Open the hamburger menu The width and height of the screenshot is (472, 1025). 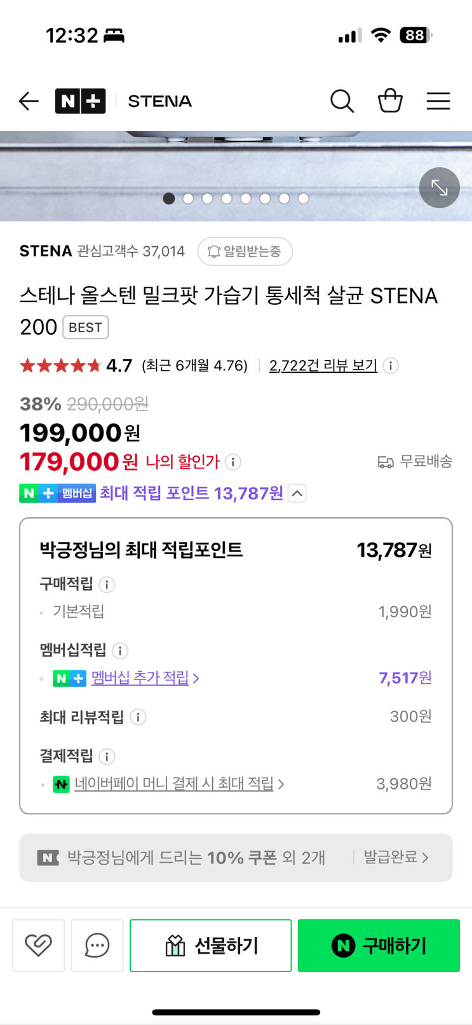tap(438, 101)
